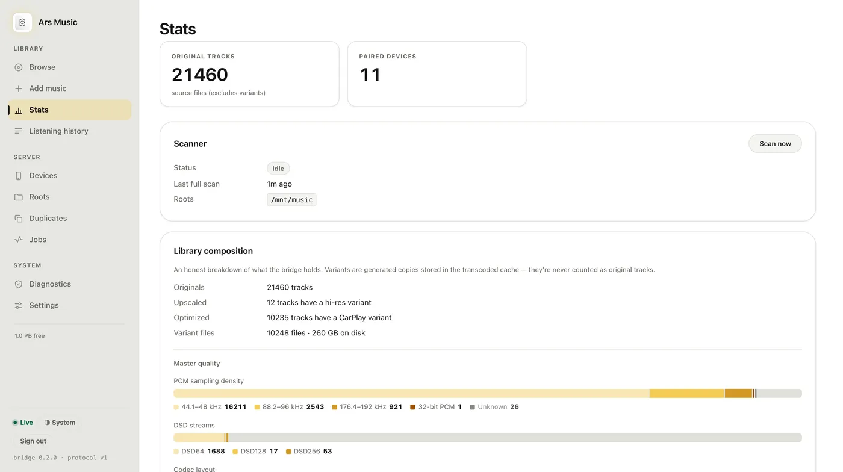Image resolution: width=843 pixels, height=472 pixels.
Task: Click the Ars Music logo icon
Action: pyautogui.click(x=22, y=22)
